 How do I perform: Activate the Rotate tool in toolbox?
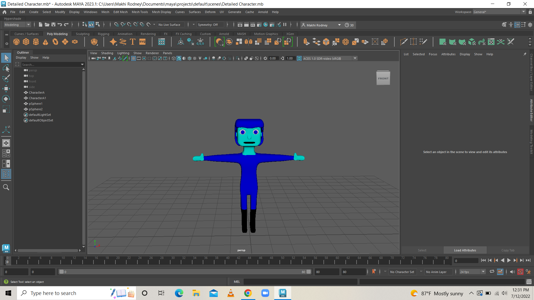click(x=6, y=99)
